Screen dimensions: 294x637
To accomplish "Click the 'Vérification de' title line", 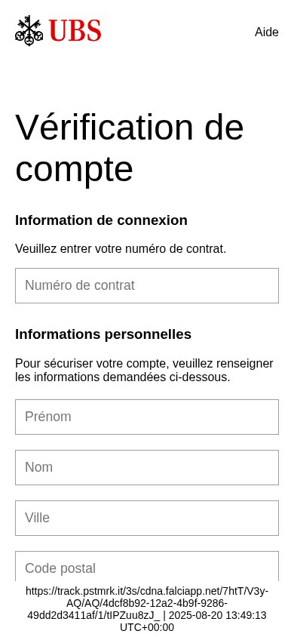I will 130,128.
